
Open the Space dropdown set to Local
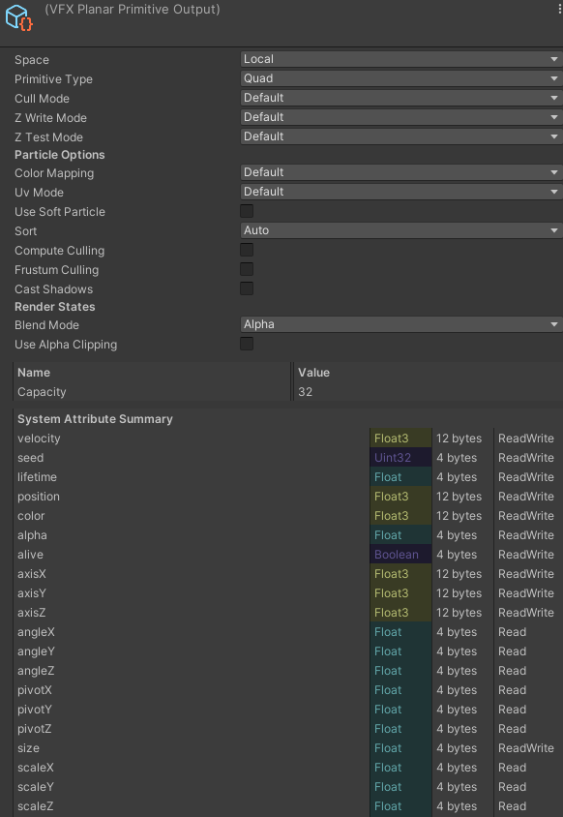(x=399, y=59)
